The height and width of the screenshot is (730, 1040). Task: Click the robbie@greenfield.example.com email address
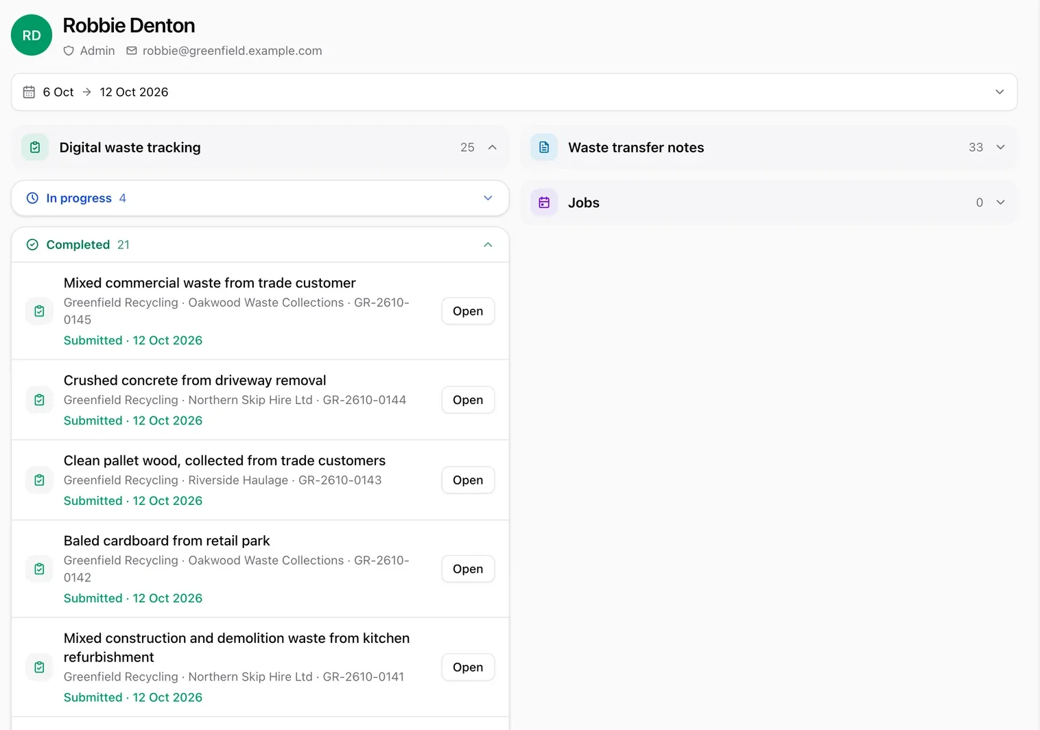pos(232,51)
